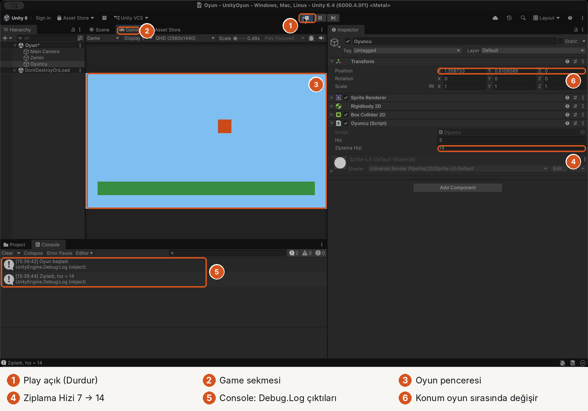Open the Layout dropdown
The image size is (588, 411).
pos(546,18)
